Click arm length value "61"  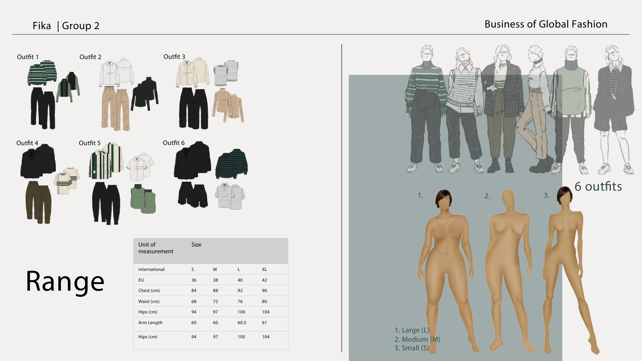264,322
